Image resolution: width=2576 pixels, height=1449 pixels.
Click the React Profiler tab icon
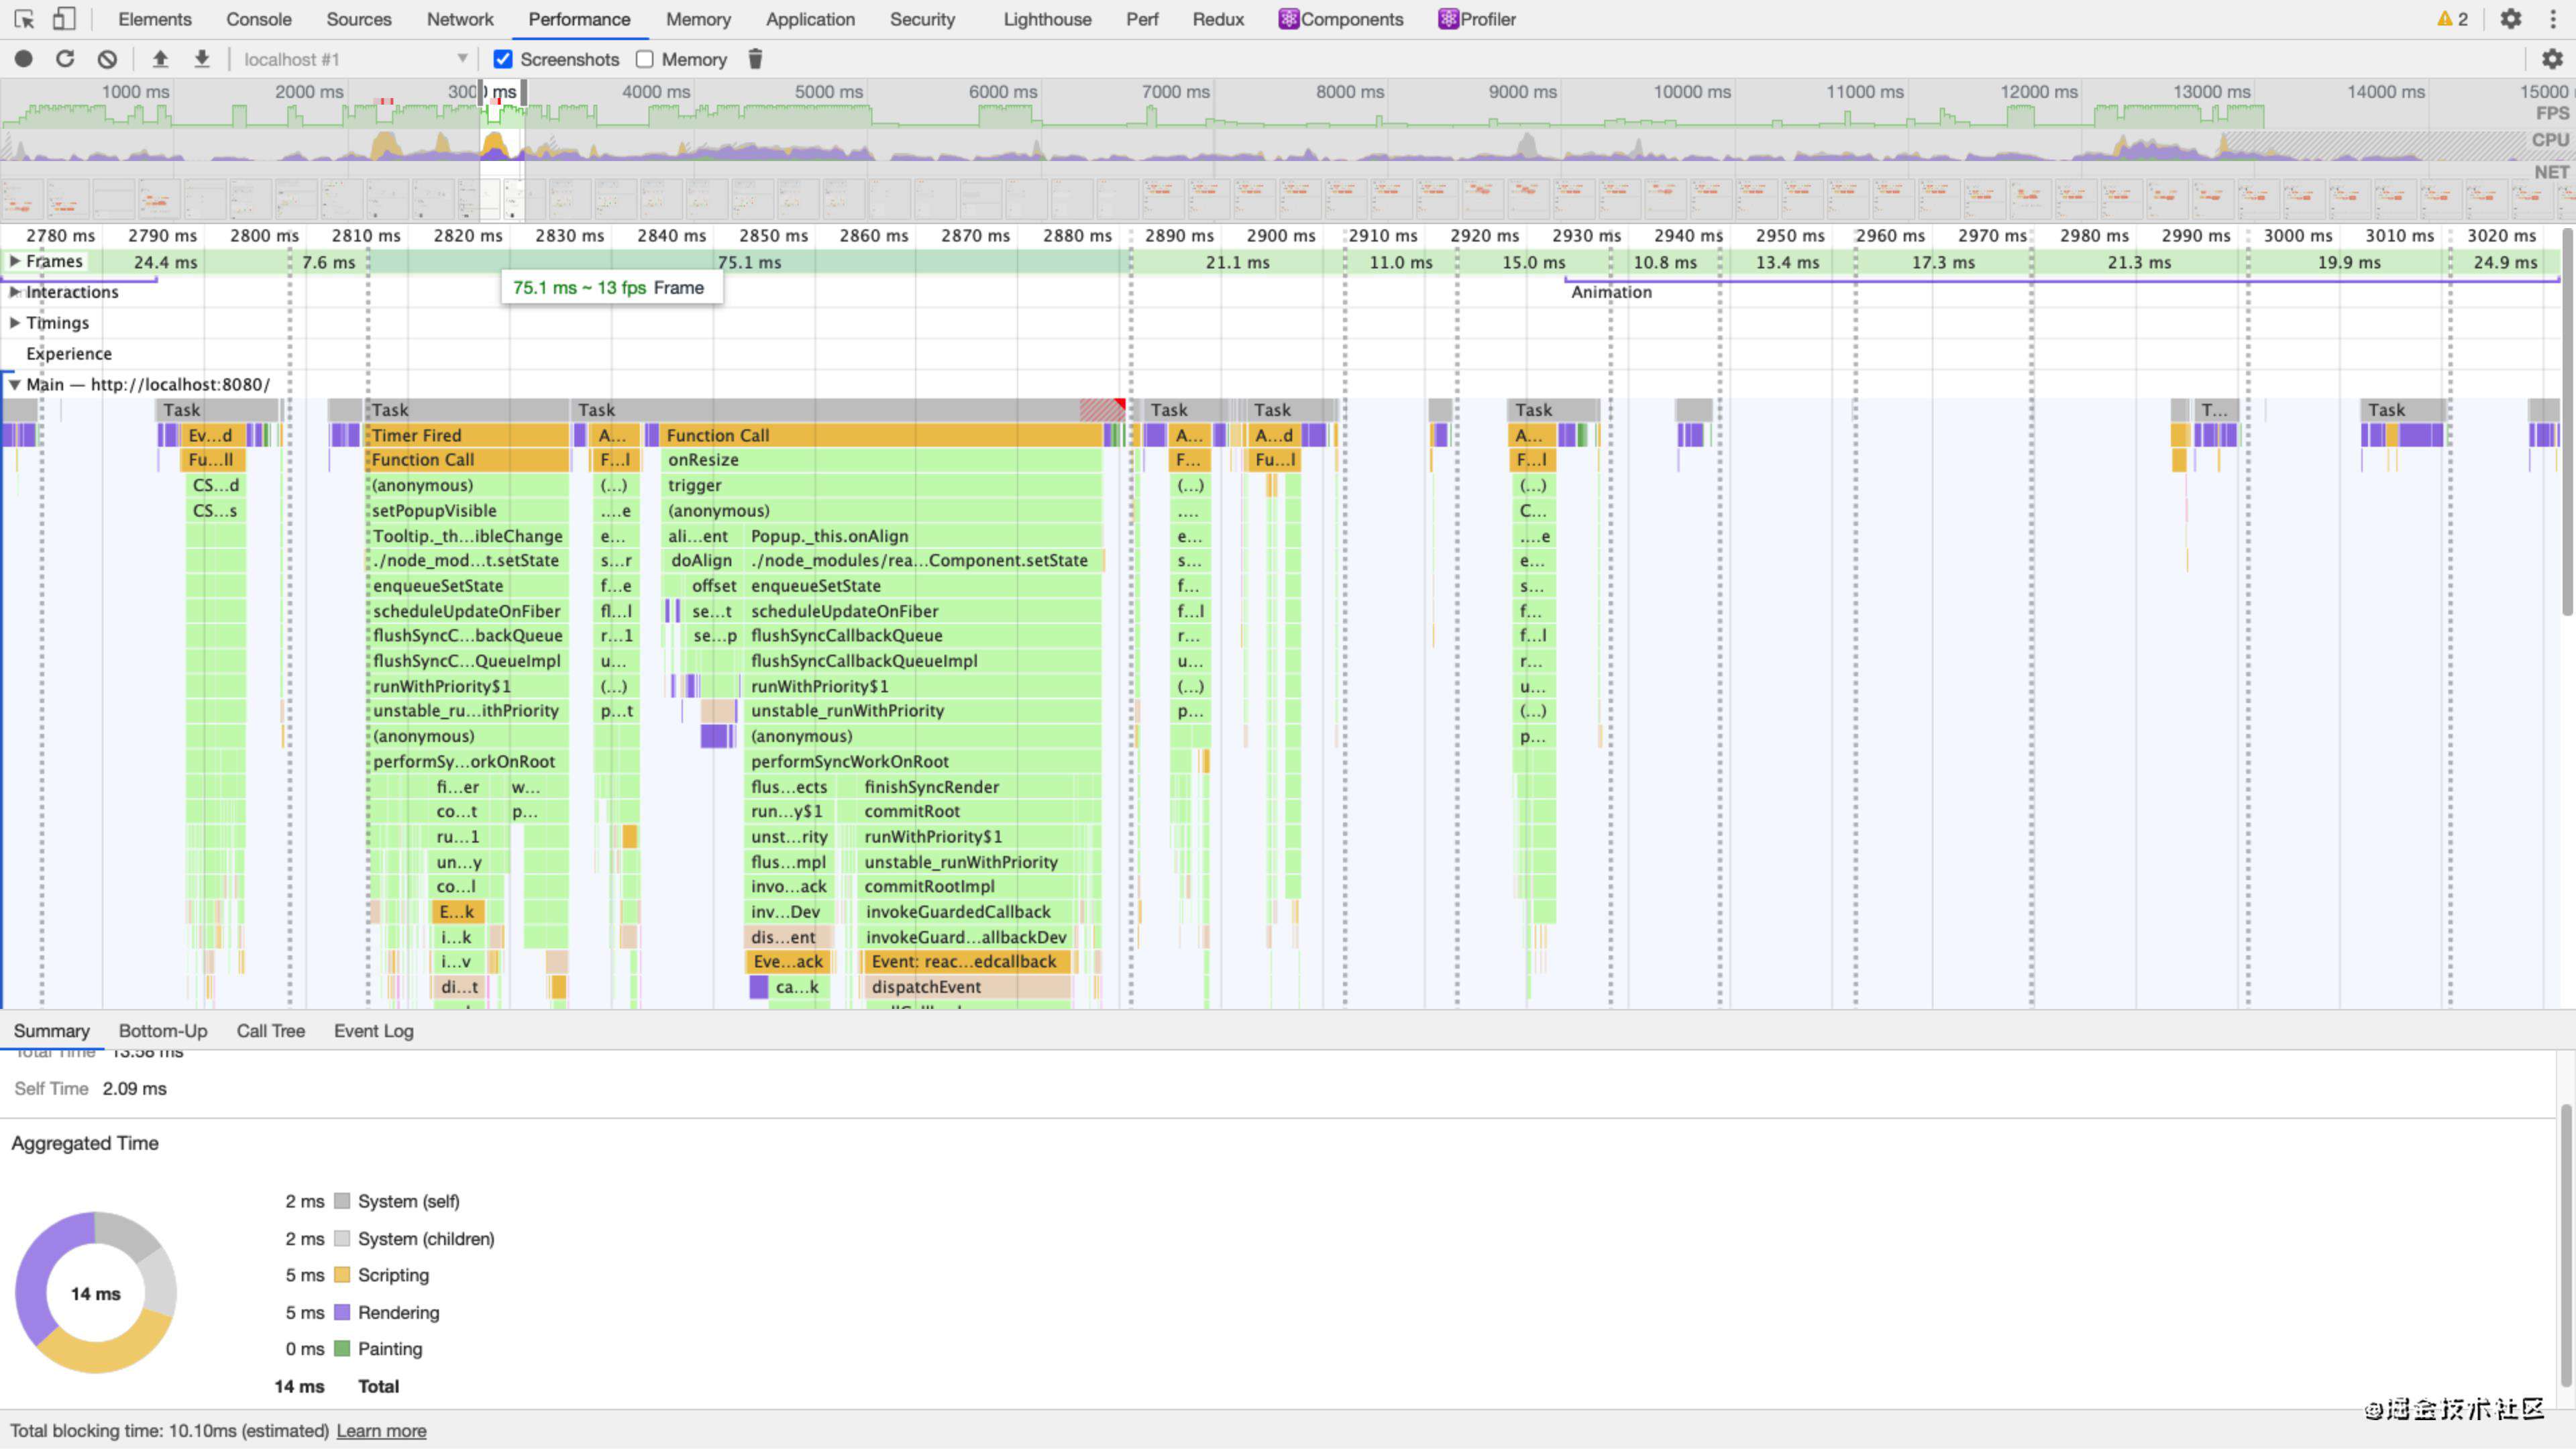(1447, 19)
